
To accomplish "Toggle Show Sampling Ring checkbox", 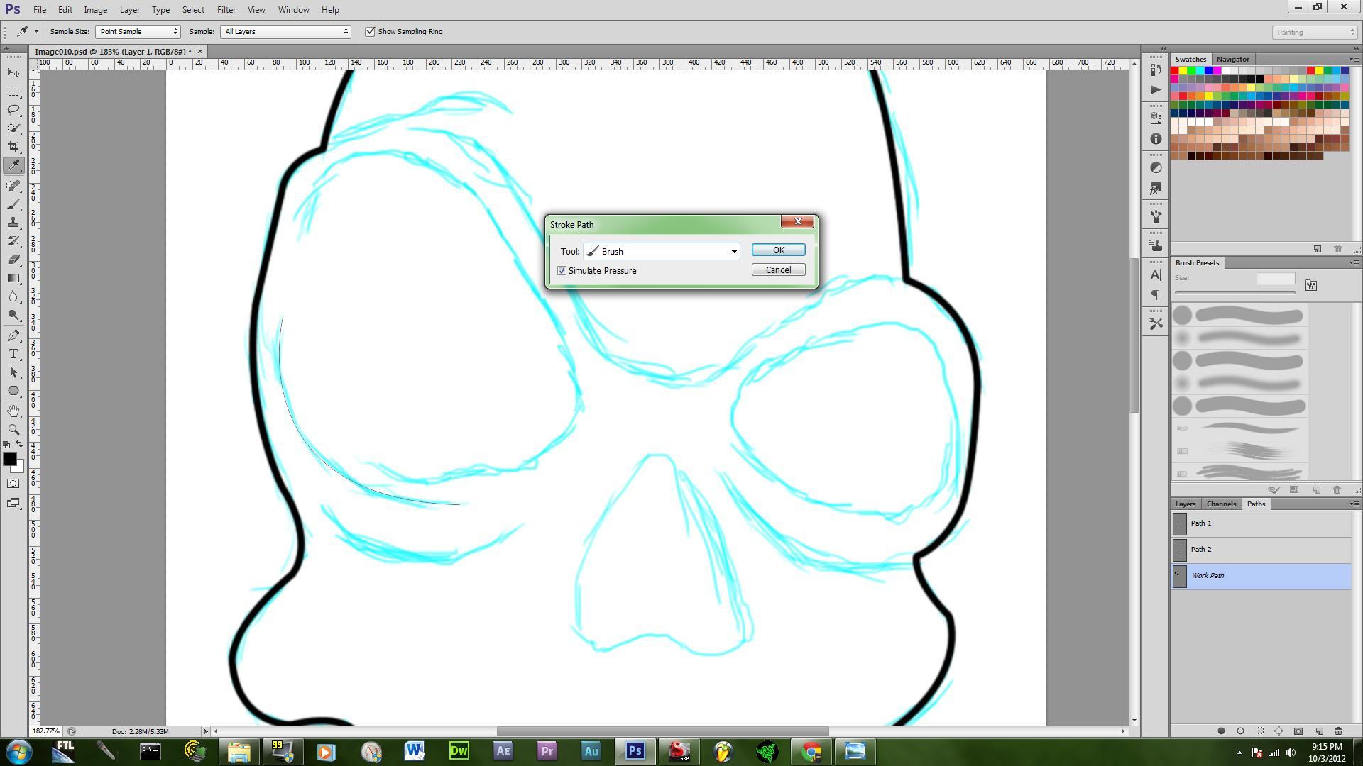I will click(x=370, y=31).
